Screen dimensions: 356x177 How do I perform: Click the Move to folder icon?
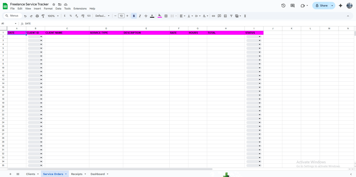tap(60, 4)
